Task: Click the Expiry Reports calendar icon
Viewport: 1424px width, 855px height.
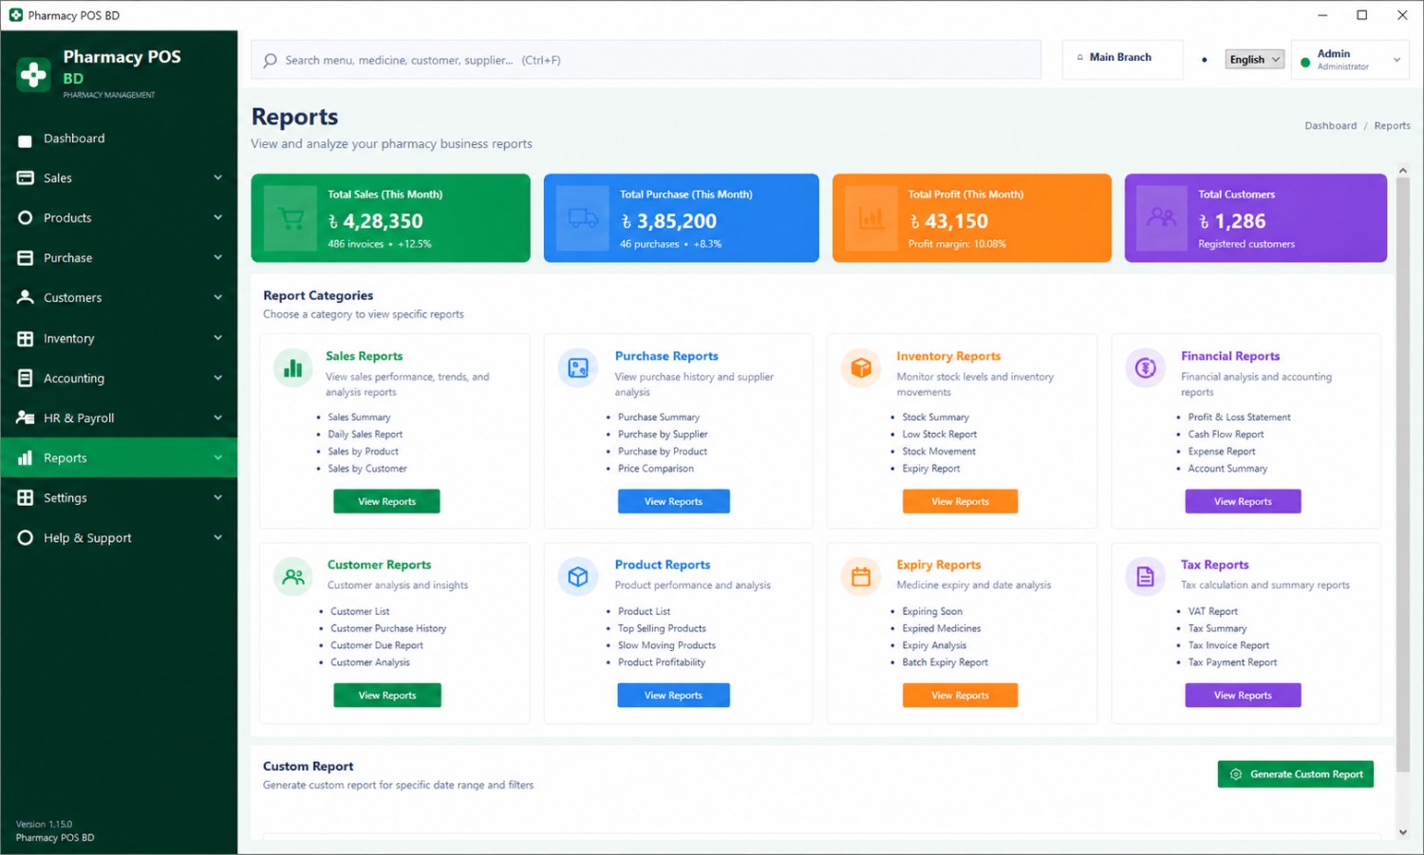Action: [x=861, y=577]
